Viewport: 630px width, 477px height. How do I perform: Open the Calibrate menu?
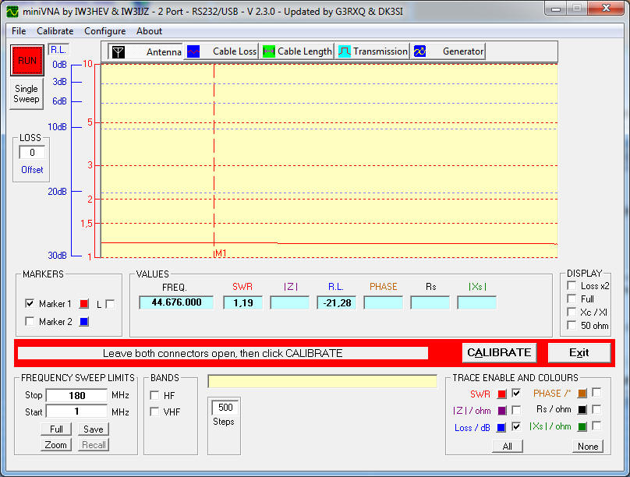(55, 31)
